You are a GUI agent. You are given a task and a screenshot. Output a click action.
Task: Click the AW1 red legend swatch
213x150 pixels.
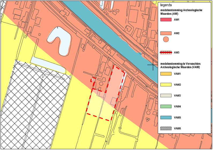166,20
